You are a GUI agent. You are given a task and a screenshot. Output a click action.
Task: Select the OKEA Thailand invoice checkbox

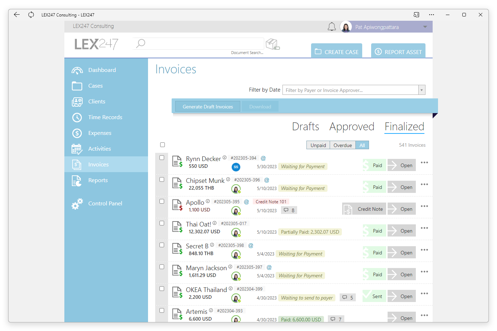click(162, 289)
